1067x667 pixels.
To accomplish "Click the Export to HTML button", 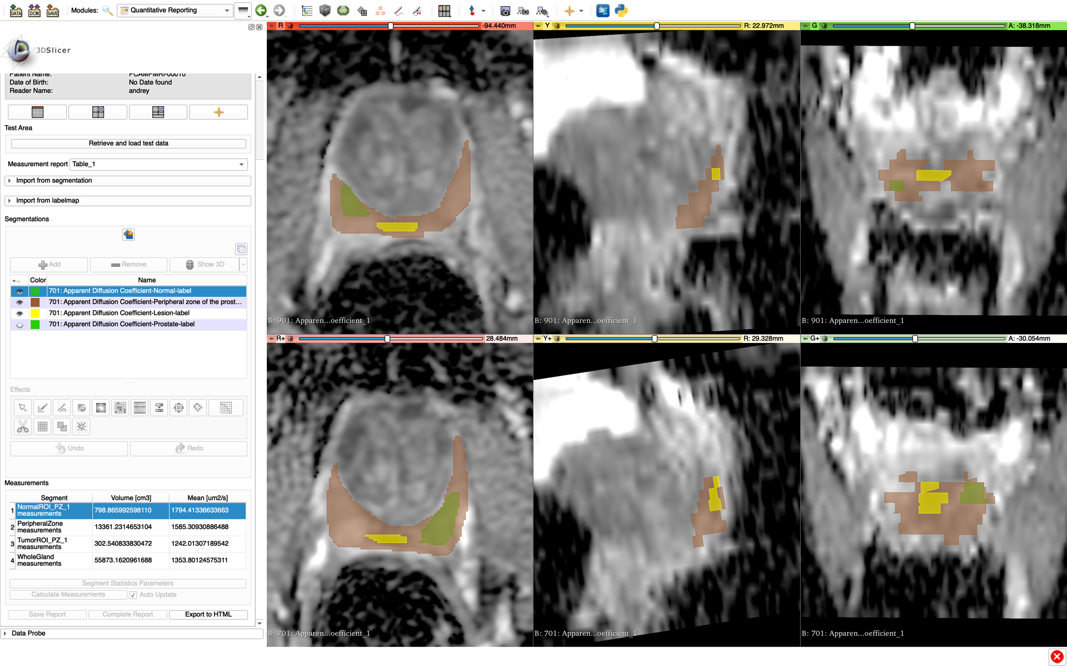I will tap(208, 615).
